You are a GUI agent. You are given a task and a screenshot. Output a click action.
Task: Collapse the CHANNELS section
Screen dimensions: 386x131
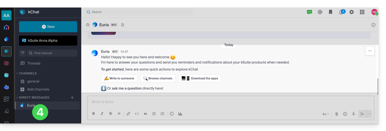17,73
